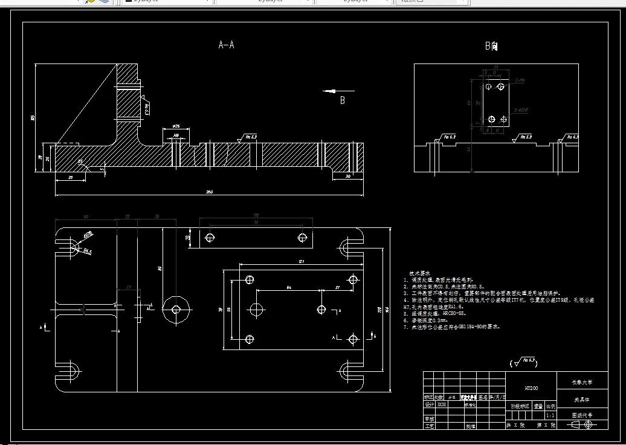Select requirement line 2 with C0.5
The image size is (626, 445).
(x=444, y=287)
